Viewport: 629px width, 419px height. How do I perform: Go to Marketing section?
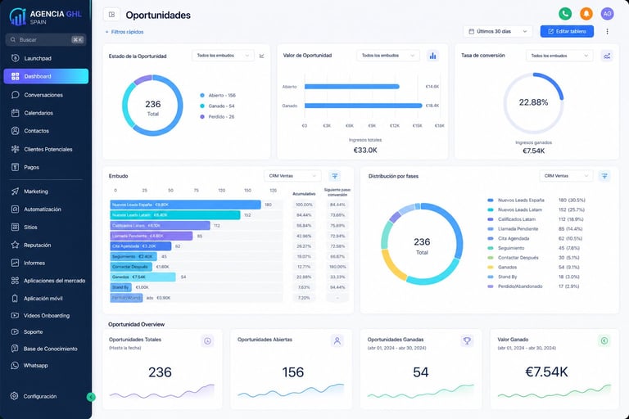46,191
